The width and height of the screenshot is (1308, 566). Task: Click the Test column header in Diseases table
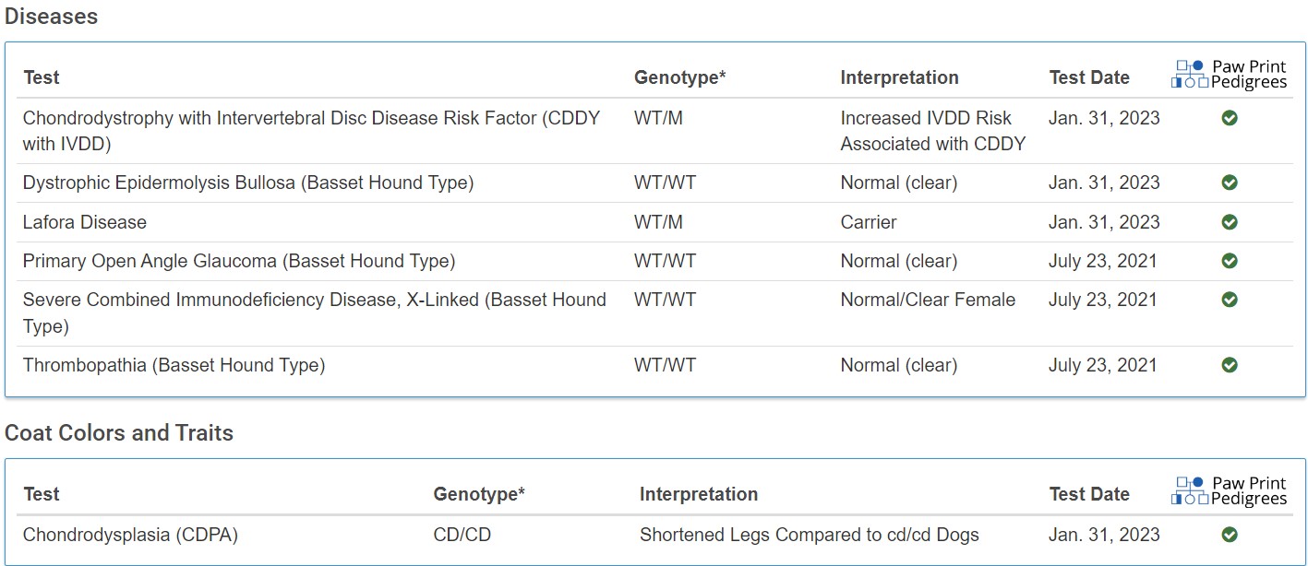click(42, 77)
